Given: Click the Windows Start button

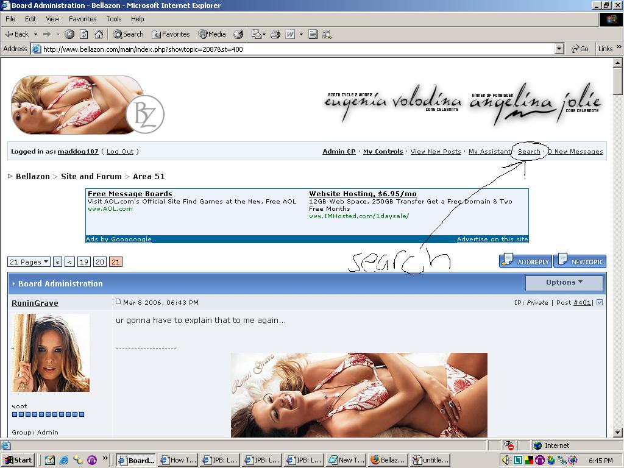Looking at the screenshot, I should click(x=18, y=460).
